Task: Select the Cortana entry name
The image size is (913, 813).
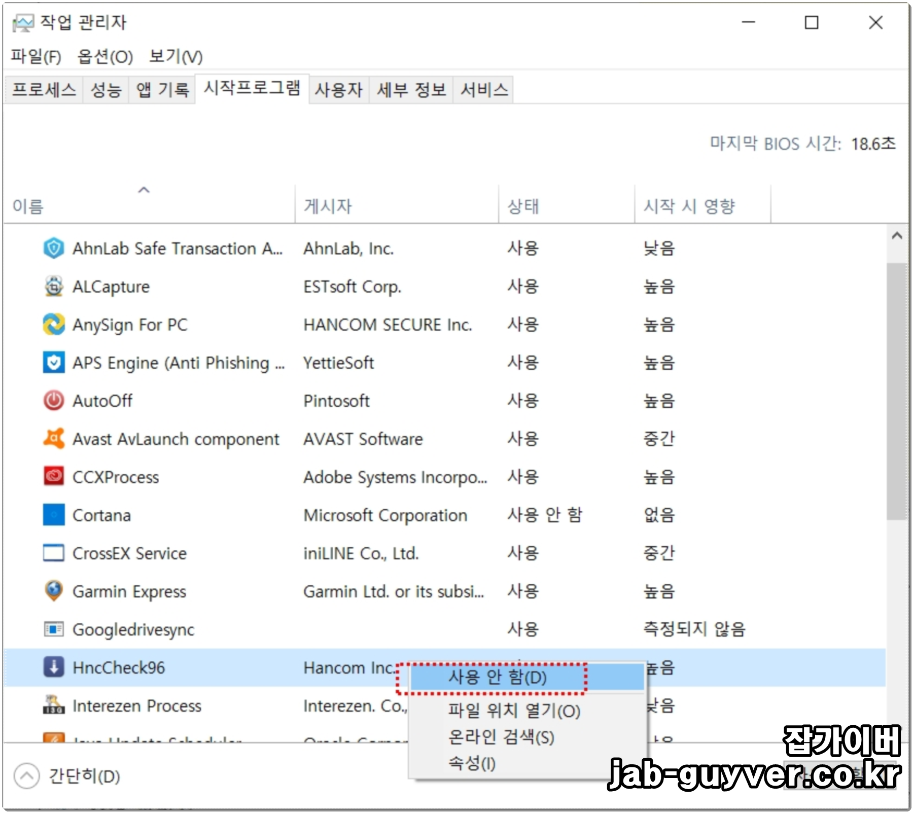Action: [x=101, y=515]
